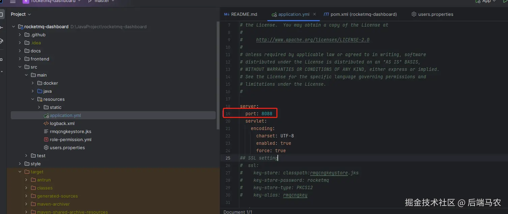The height and width of the screenshot is (214, 508).
Task: Open the Apache license URL link
Action: coord(312,40)
